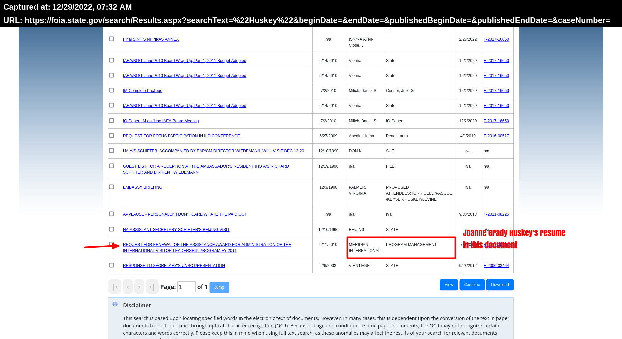Open REQUEST FOR POTUS PARTICIPATION IN ILO CONFERENCE
622x339 pixels.
[181, 136]
